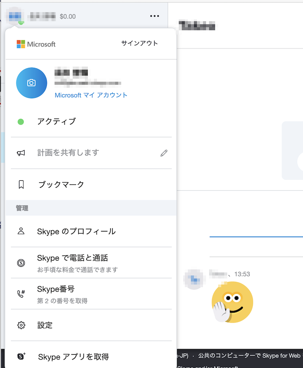Click サインアウト to sign out
This screenshot has width=303, height=368.
point(139,43)
